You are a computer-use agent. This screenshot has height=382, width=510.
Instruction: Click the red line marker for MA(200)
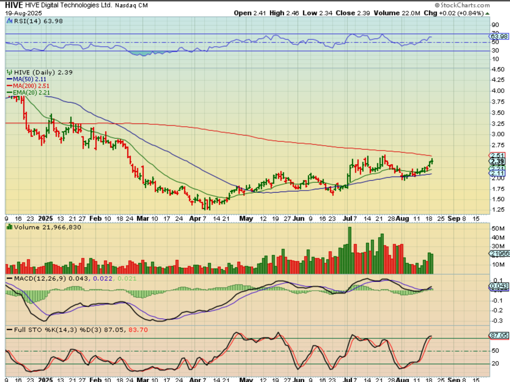coord(9,86)
